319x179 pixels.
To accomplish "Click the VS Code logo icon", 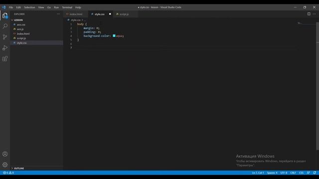I will coord(4,7).
